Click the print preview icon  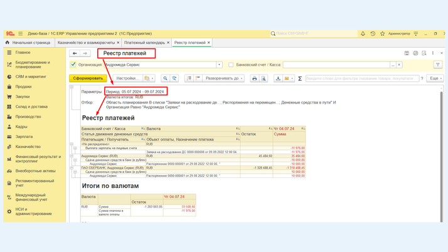pos(264,78)
